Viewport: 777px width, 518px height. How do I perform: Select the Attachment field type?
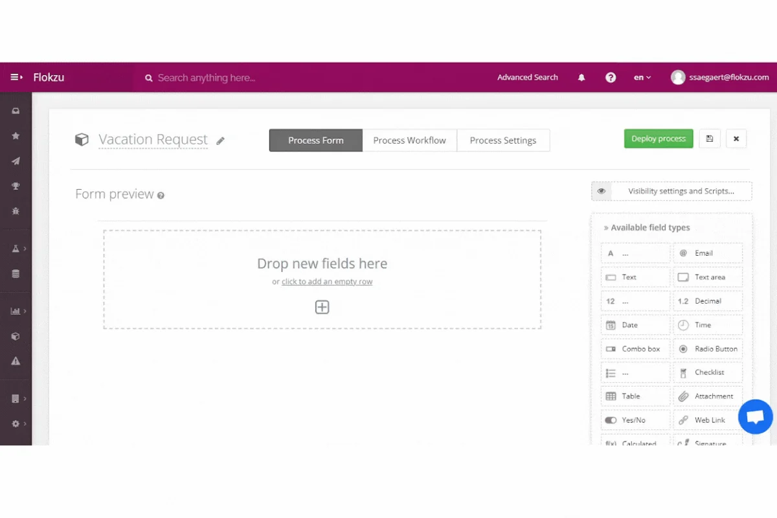(x=708, y=396)
